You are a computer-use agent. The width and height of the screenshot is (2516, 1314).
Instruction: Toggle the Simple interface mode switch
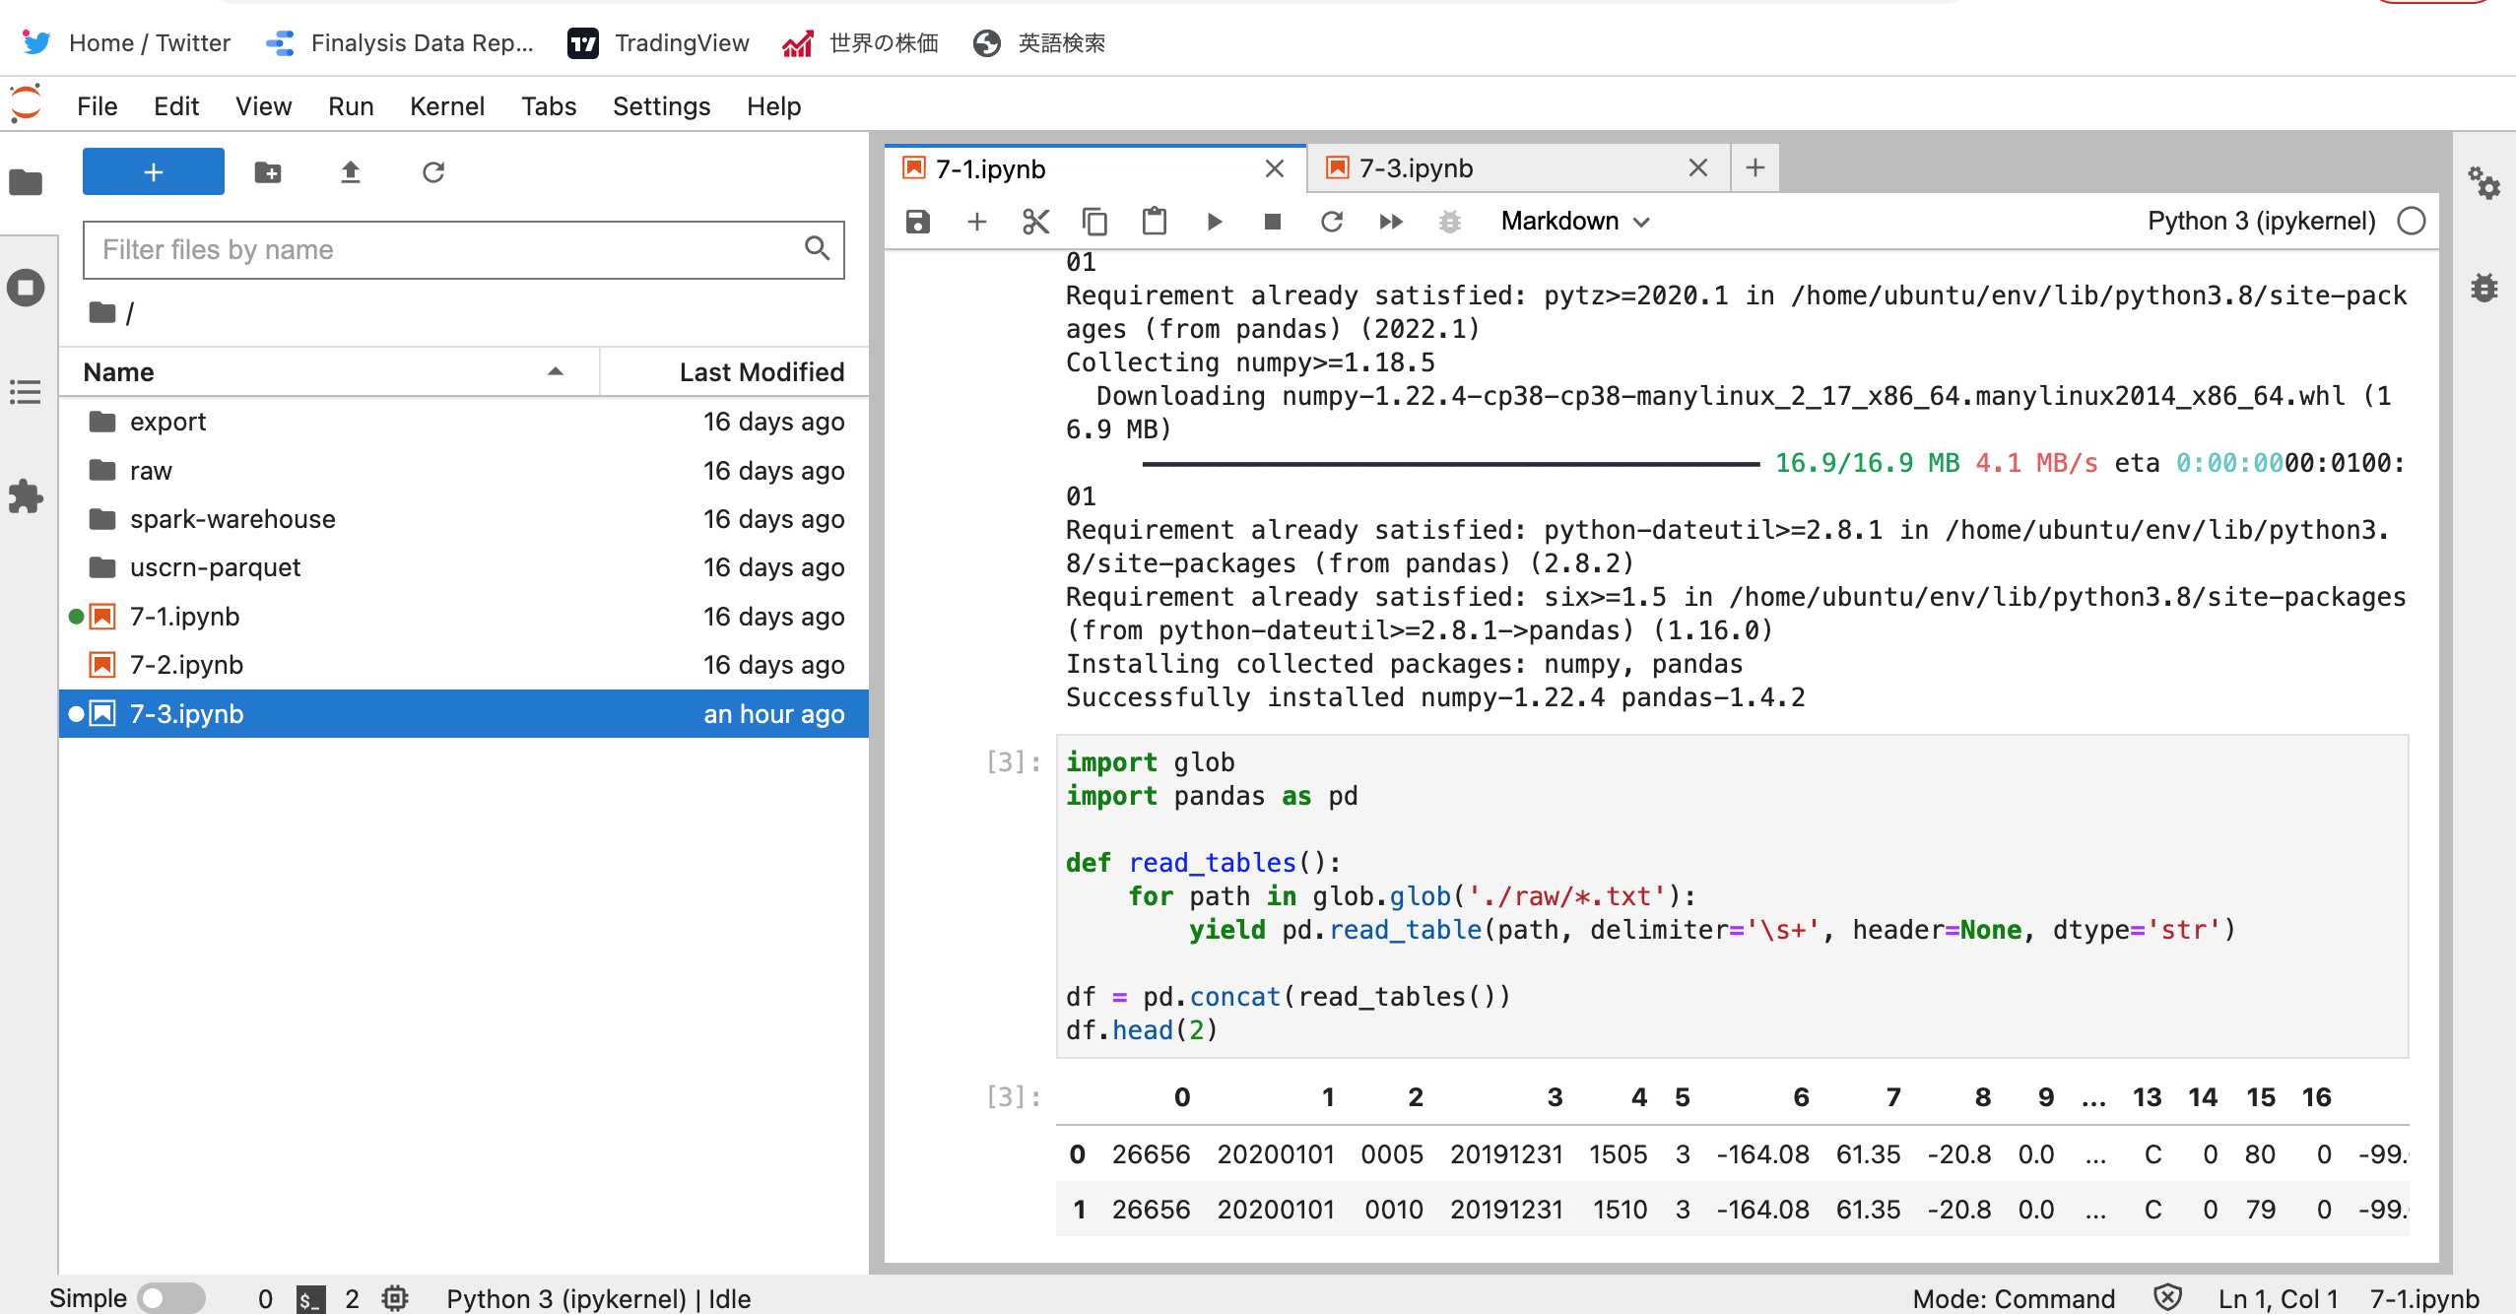170,1298
